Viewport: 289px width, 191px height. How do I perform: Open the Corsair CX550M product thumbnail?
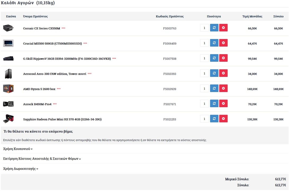tap(8, 28)
